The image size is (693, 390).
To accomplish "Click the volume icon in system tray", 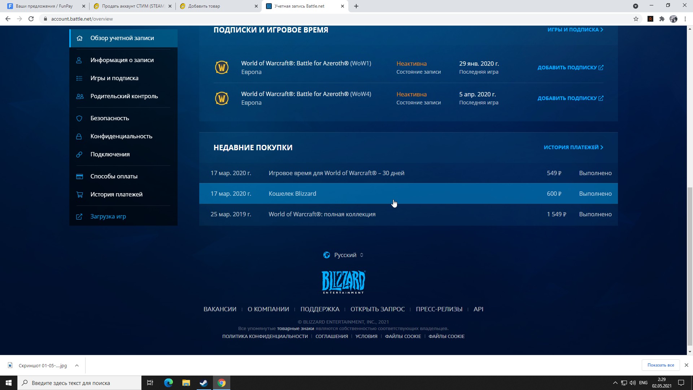I will (633, 383).
